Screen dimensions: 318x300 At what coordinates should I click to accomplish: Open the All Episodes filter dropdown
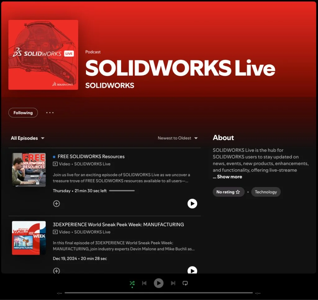click(28, 138)
